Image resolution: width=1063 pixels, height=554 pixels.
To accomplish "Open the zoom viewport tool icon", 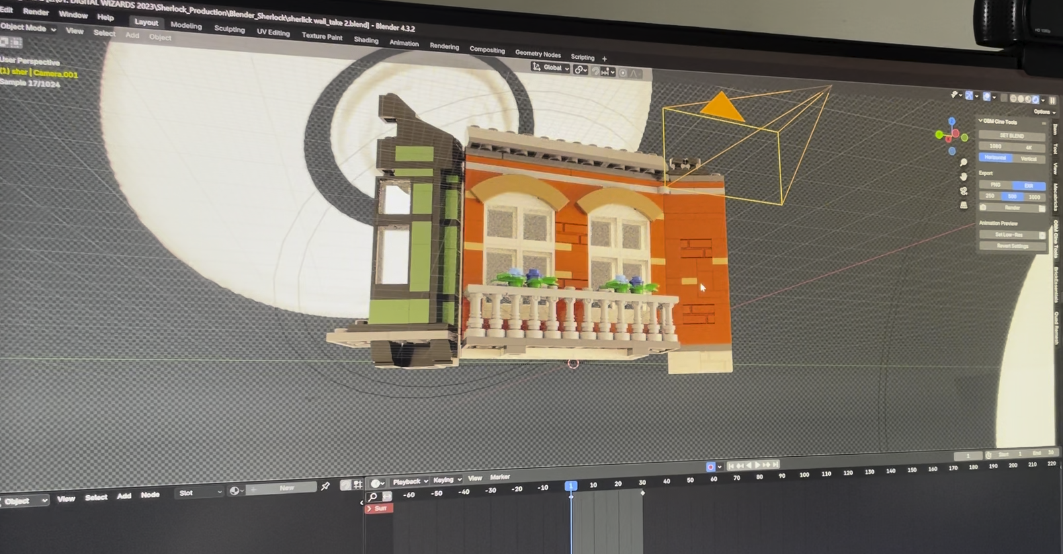I will click(964, 162).
